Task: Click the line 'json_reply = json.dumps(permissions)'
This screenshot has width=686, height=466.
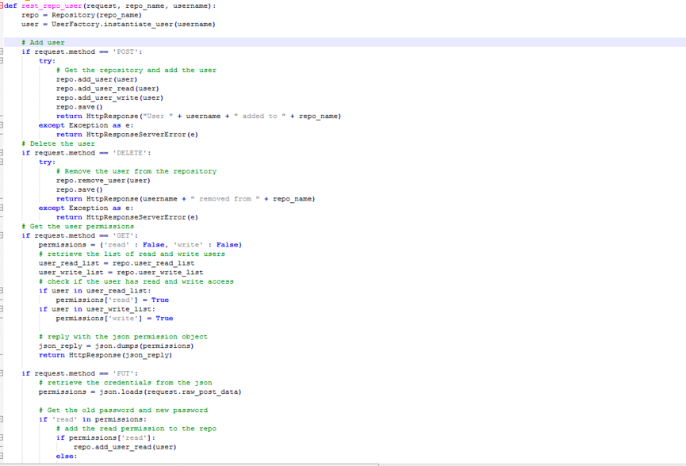Action: pos(116,346)
